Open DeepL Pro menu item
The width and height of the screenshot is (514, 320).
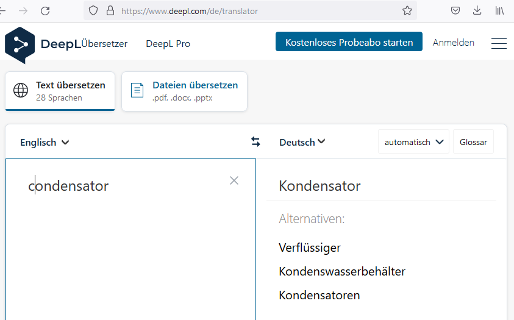coord(168,43)
